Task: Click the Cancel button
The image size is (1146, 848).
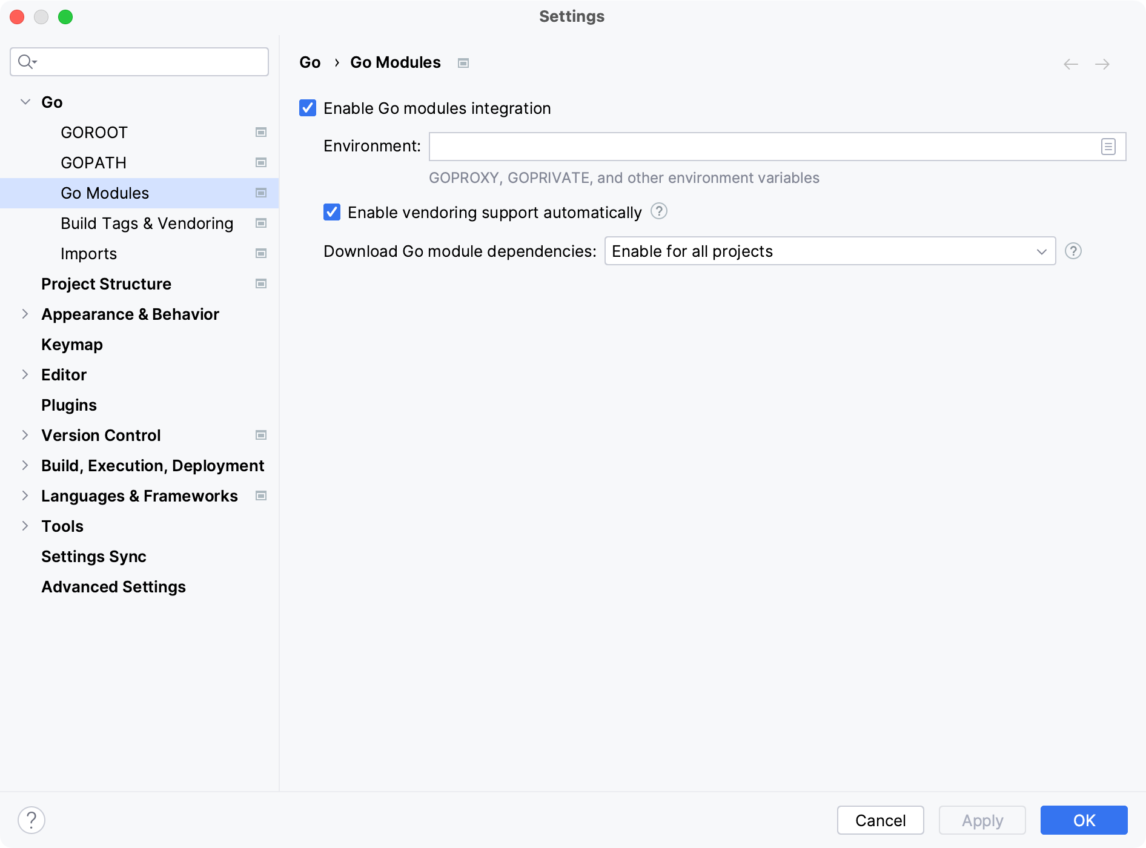Action: click(880, 820)
